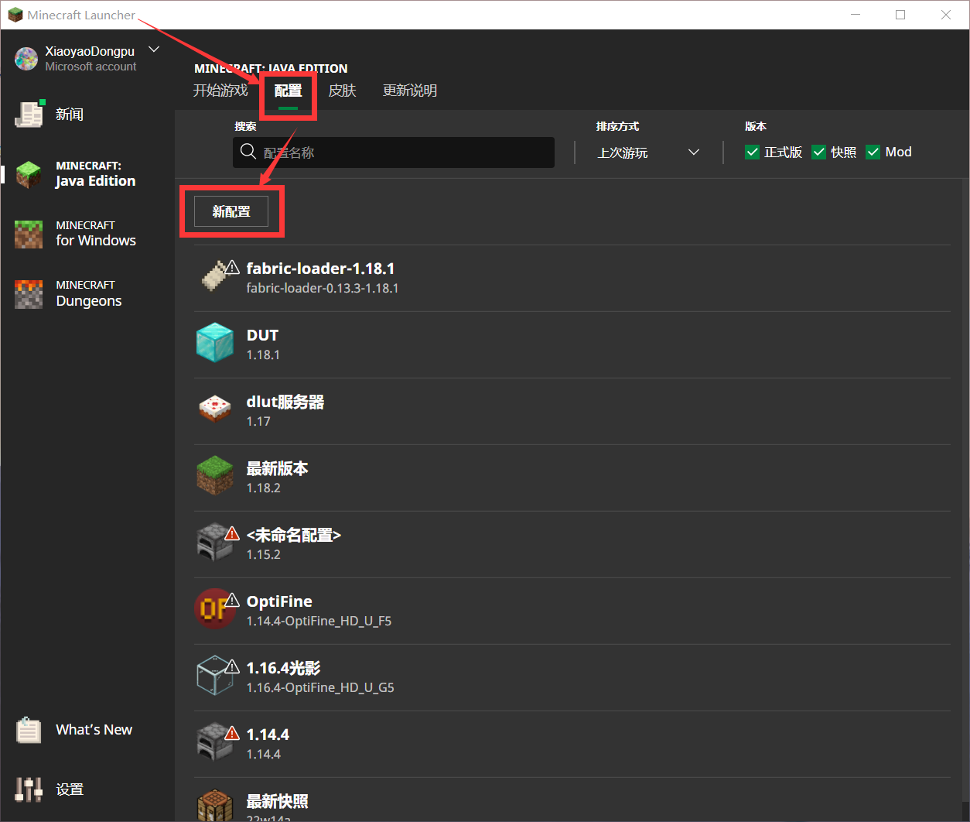The width and height of the screenshot is (970, 822).
Task: Toggle the 快照 snapshots checkbox
Action: [818, 152]
